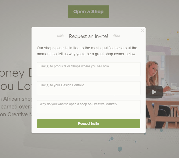This screenshot has height=158, width=179.
Task: Click the partially hidden 'oney D' hero heading
Action: (x=16, y=73)
